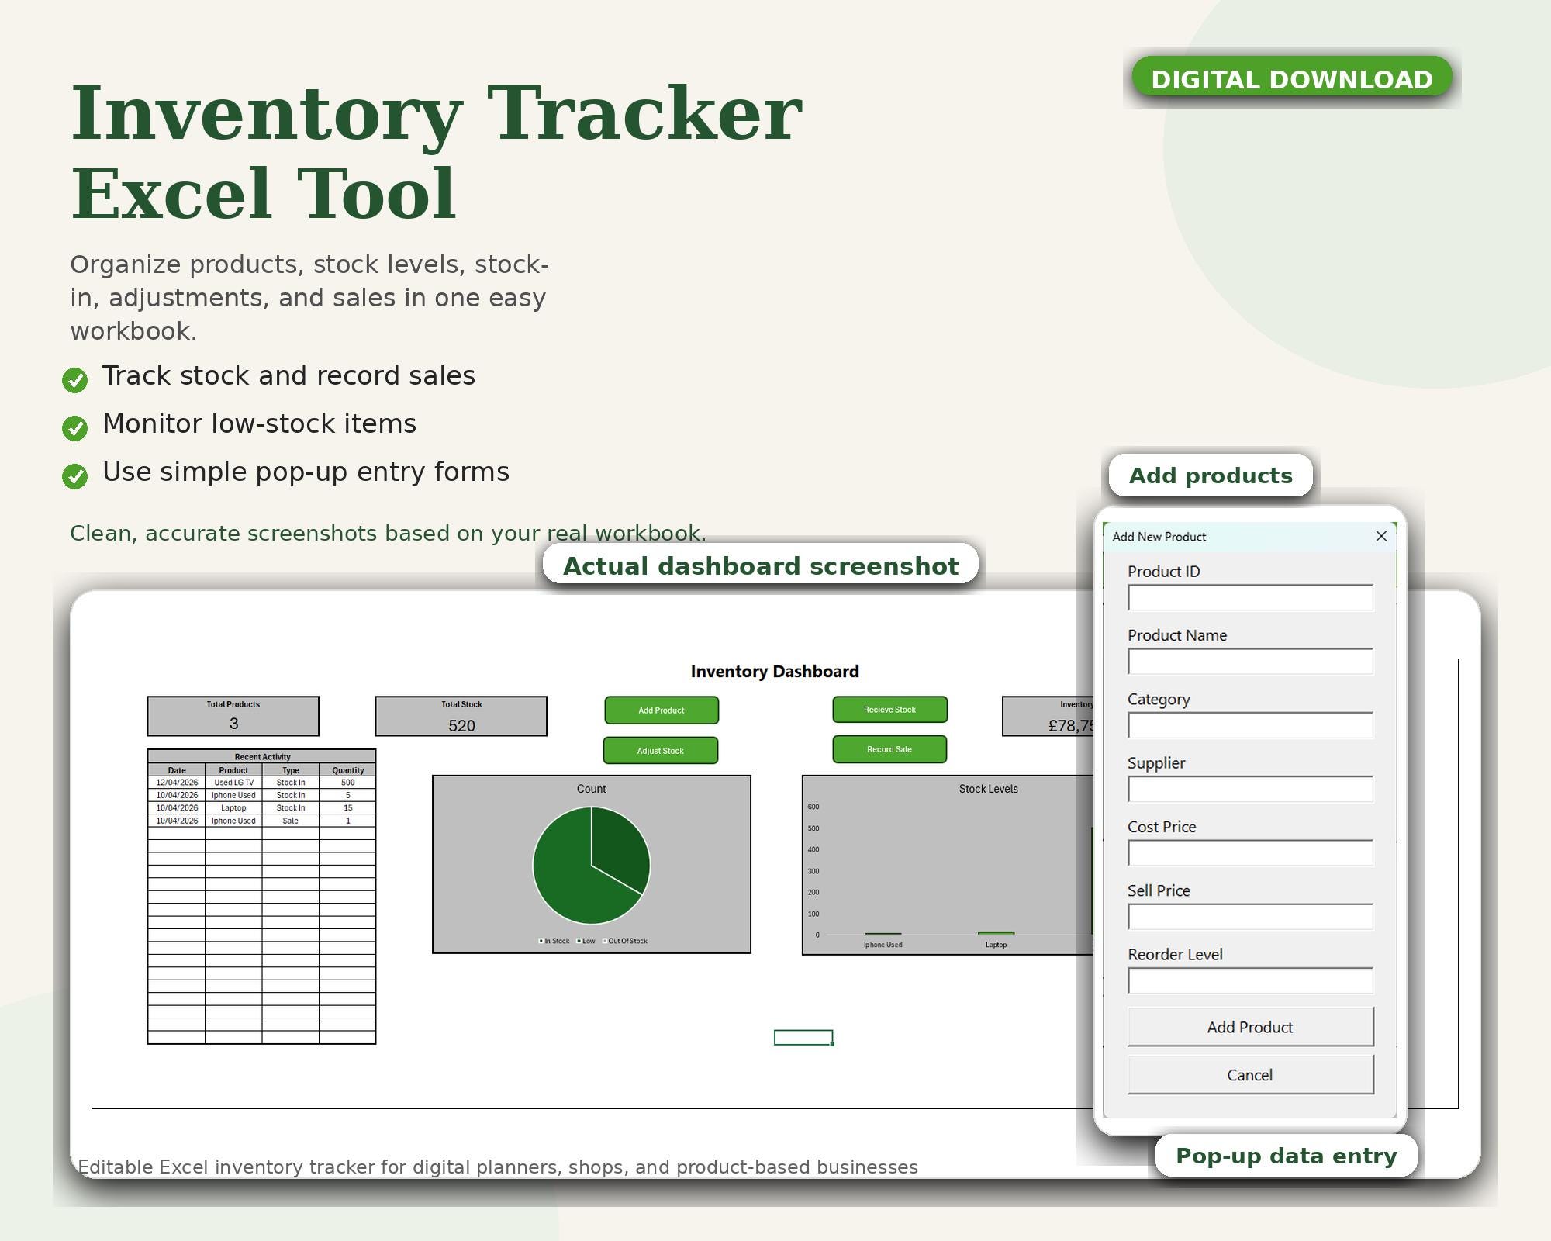Select the Total Products value 3

tap(233, 724)
